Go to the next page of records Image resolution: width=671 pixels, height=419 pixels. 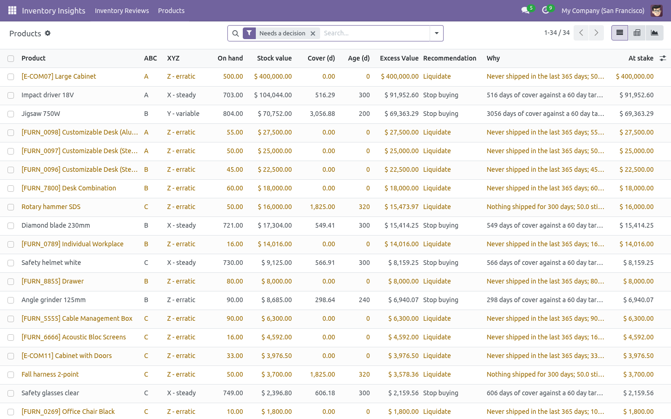(x=596, y=33)
